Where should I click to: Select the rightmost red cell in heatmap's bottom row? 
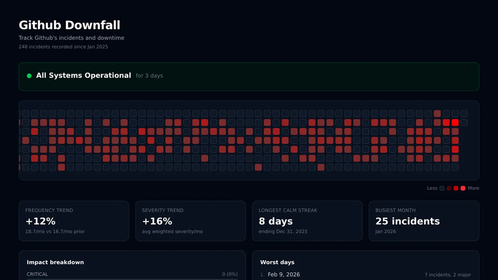pyautogui.click(x=321, y=167)
